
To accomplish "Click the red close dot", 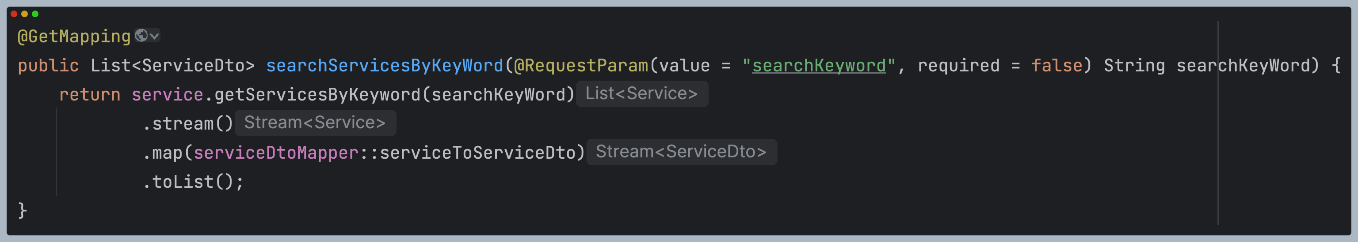I will pyautogui.click(x=14, y=14).
